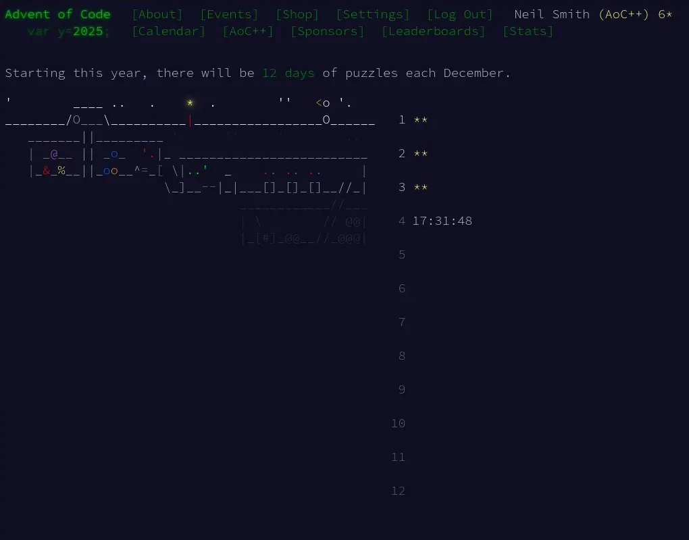Click the Day 4 countdown timer
Viewport: 689px width, 540px height.
(442, 221)
